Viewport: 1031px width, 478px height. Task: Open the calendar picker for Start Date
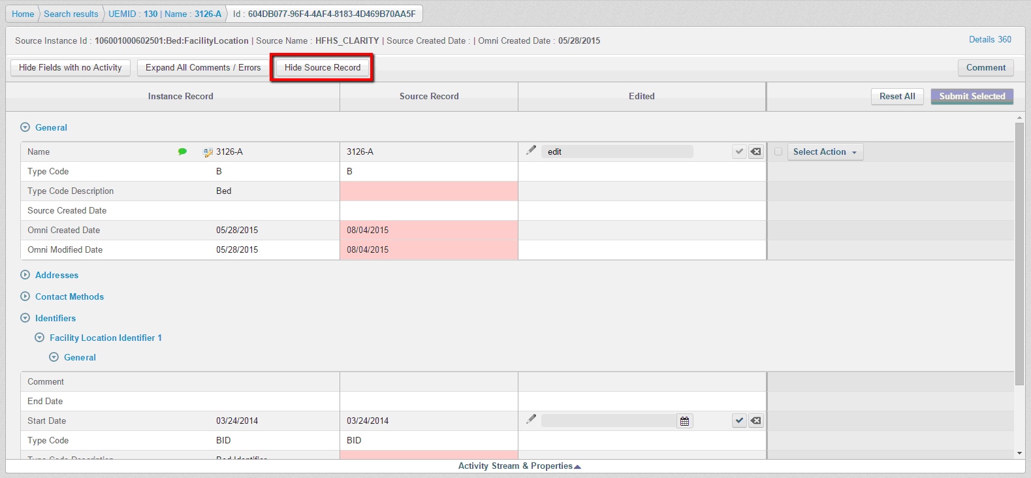(x=684, y=421)
